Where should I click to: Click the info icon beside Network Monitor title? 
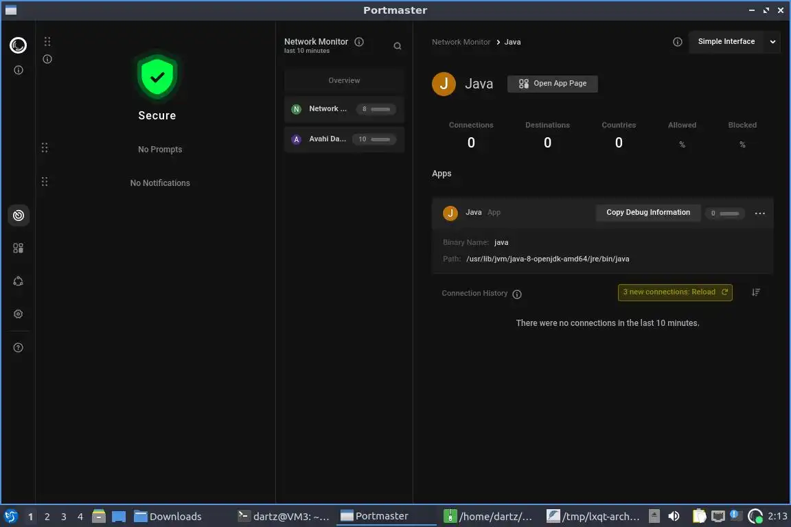coord(359,42)
